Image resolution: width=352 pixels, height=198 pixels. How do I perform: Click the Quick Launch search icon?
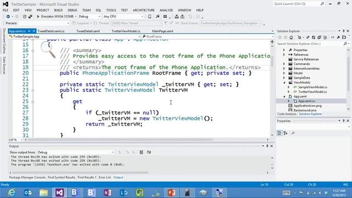tap(322, 4)
